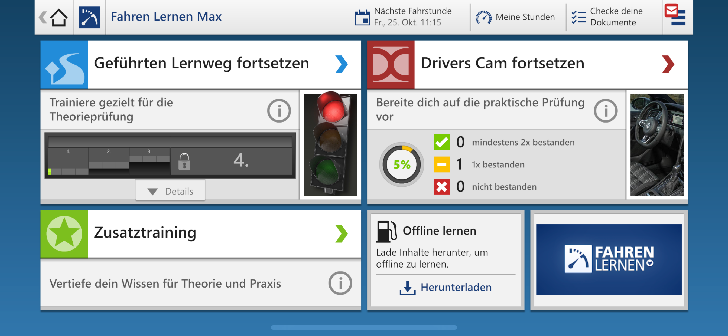Image resolution: width=728 pixels, height=336 pixels.
Task: Click the green star Zusatztraining icon
Action: point(64,234)
